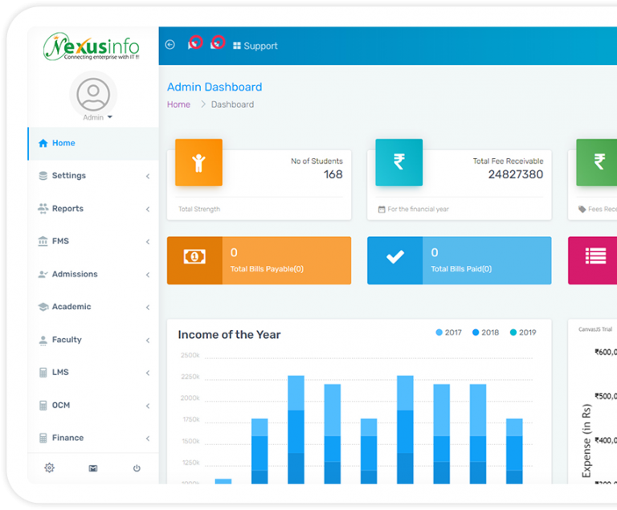Viewport: 617px width, 510px height.
Task: Open the Support menu
Action: (255, 46)
